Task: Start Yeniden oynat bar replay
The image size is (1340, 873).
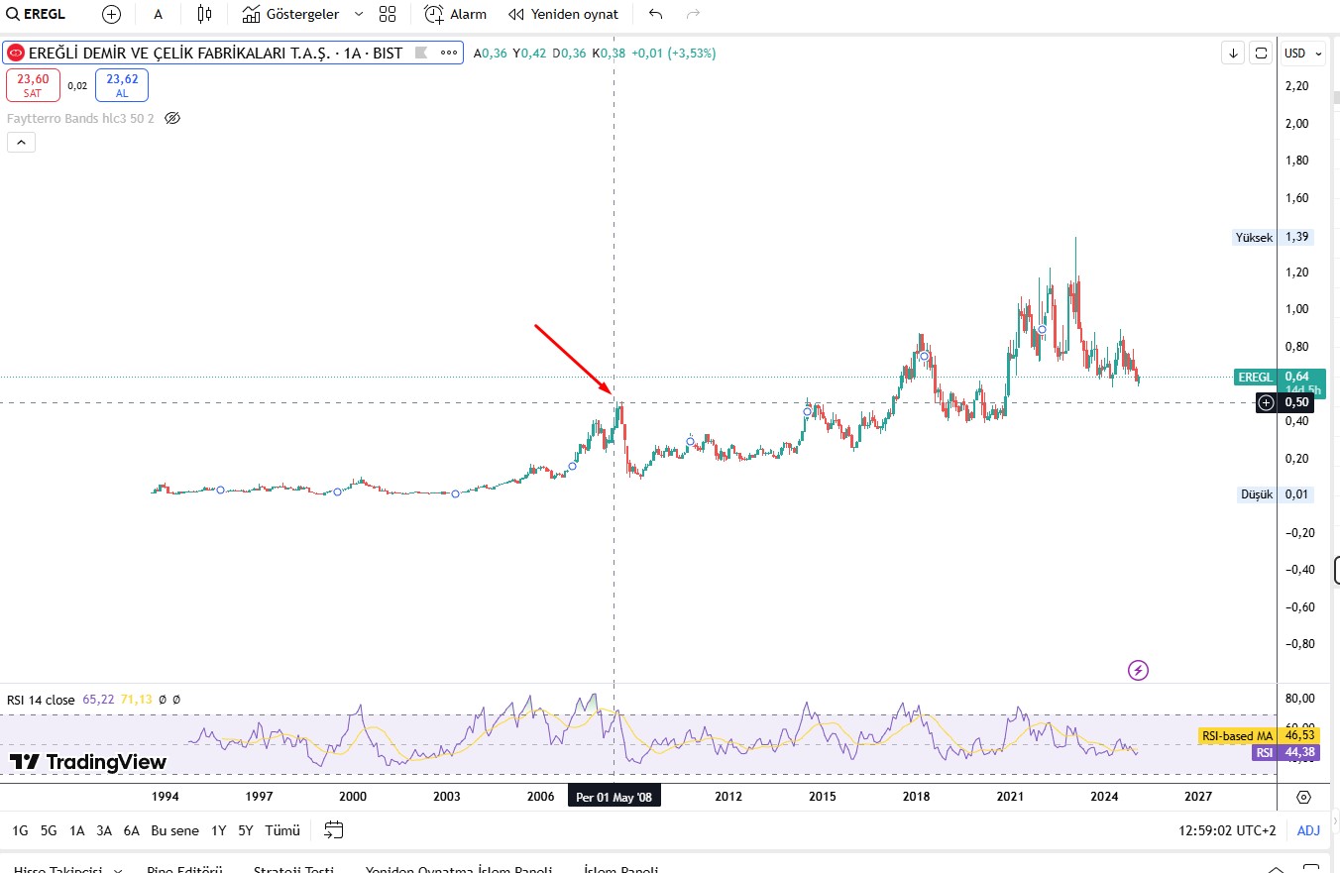Action: click(563, 15)
